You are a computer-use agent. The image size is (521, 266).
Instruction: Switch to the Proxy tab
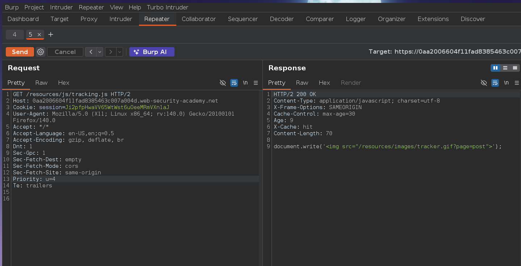[x=89, y=19]
